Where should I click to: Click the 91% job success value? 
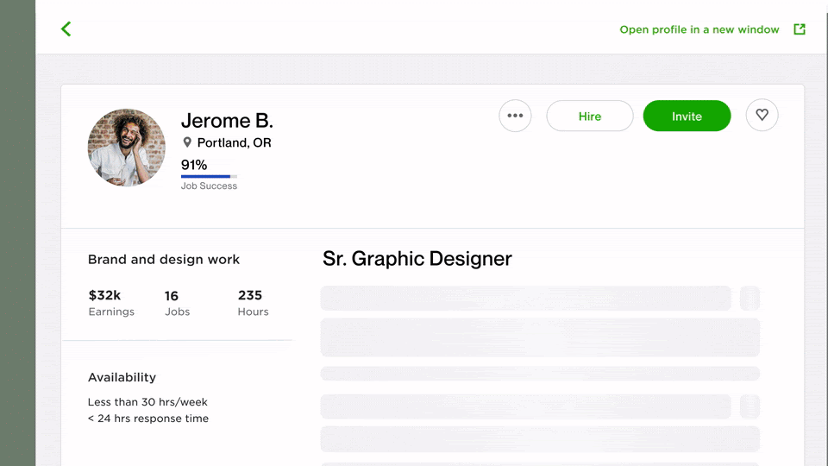[x=194, y=165]
